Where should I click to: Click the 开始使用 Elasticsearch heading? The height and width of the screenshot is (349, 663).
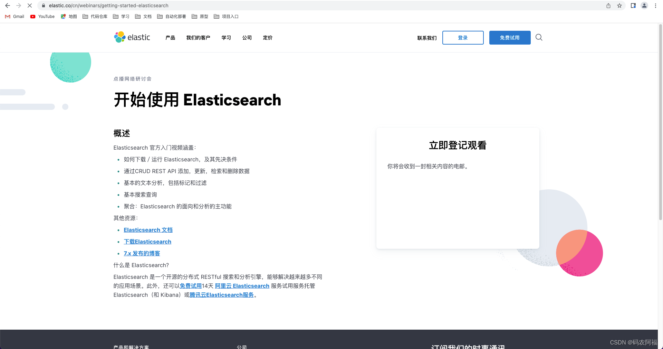tap(197, 100)
